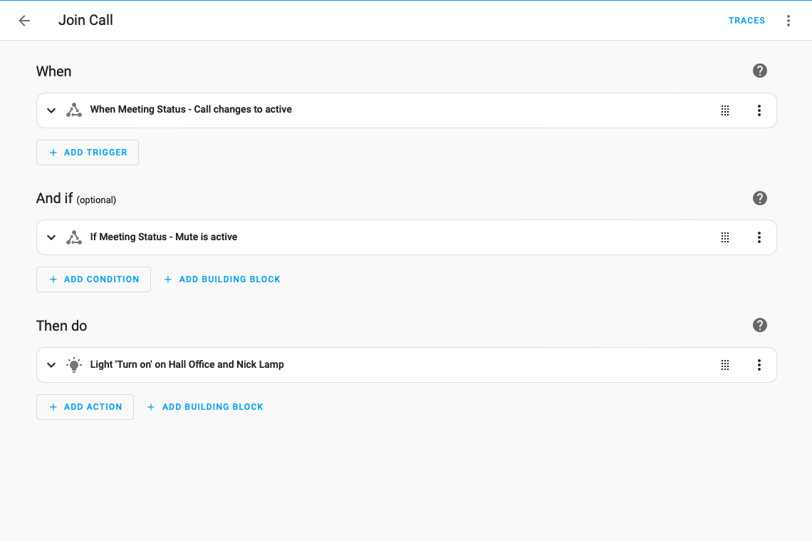Grab the drag handle on the Light action
Screen dimensions: 812x541
(724, 365)
